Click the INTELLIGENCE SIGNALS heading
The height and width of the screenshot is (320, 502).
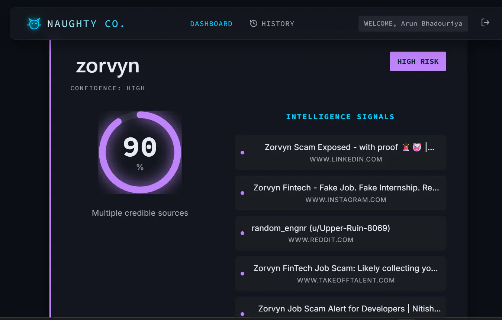(340, 117)
